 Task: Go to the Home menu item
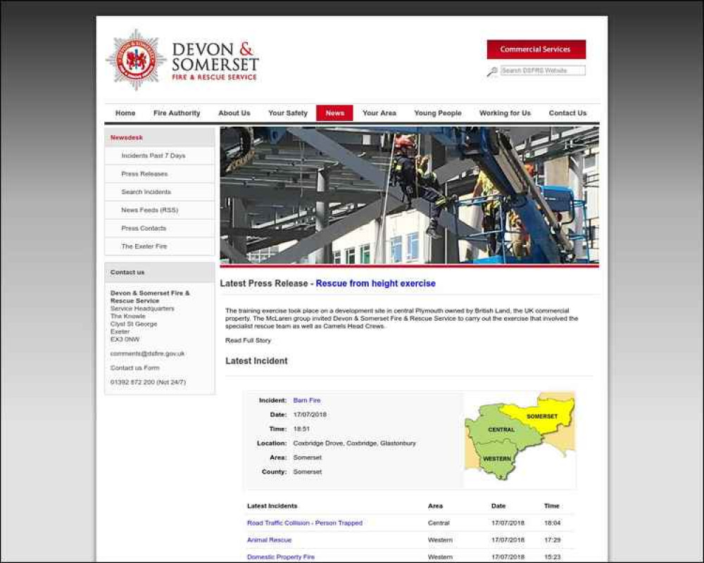tap(125, 113)
